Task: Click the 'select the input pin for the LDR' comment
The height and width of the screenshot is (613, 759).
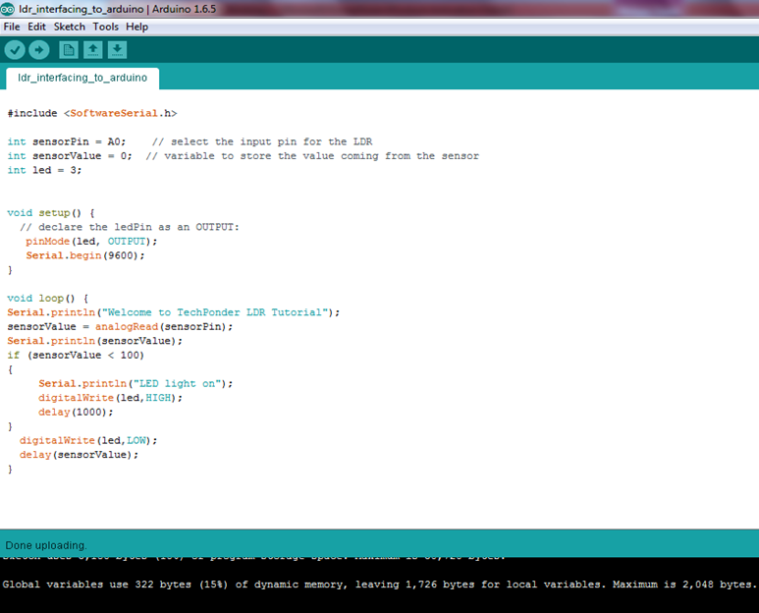Action: [x=262, y=141]
